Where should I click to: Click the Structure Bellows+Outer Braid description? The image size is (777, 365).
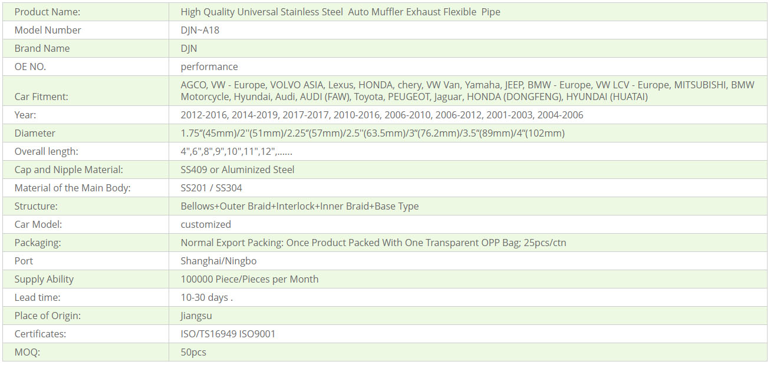click(299, 206)
